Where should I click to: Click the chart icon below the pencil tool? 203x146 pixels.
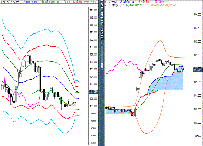tap(102, 9)
